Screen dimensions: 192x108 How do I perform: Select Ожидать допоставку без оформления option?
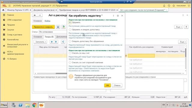pyautogui.click(x=70, y=41)
